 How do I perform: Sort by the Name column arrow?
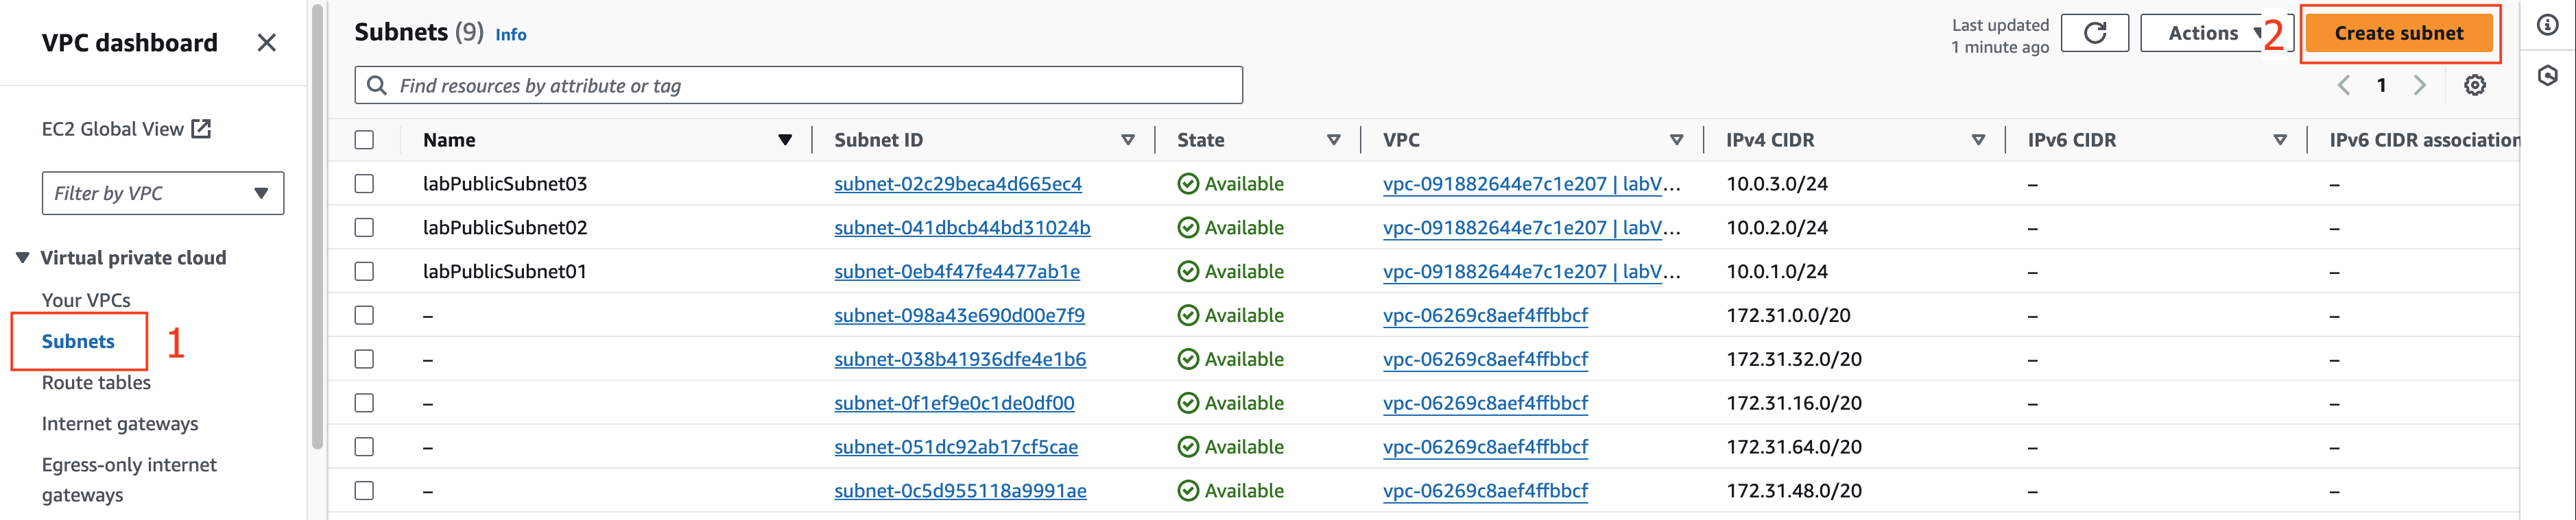(785, 140)
